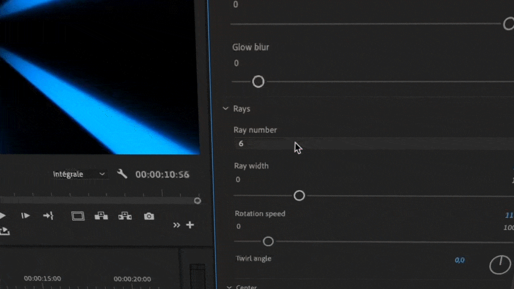
Task: Click the Glow blur slider handle
Action: (x=258, y=82)
